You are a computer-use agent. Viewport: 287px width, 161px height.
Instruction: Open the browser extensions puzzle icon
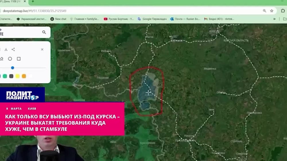[282, 11]
